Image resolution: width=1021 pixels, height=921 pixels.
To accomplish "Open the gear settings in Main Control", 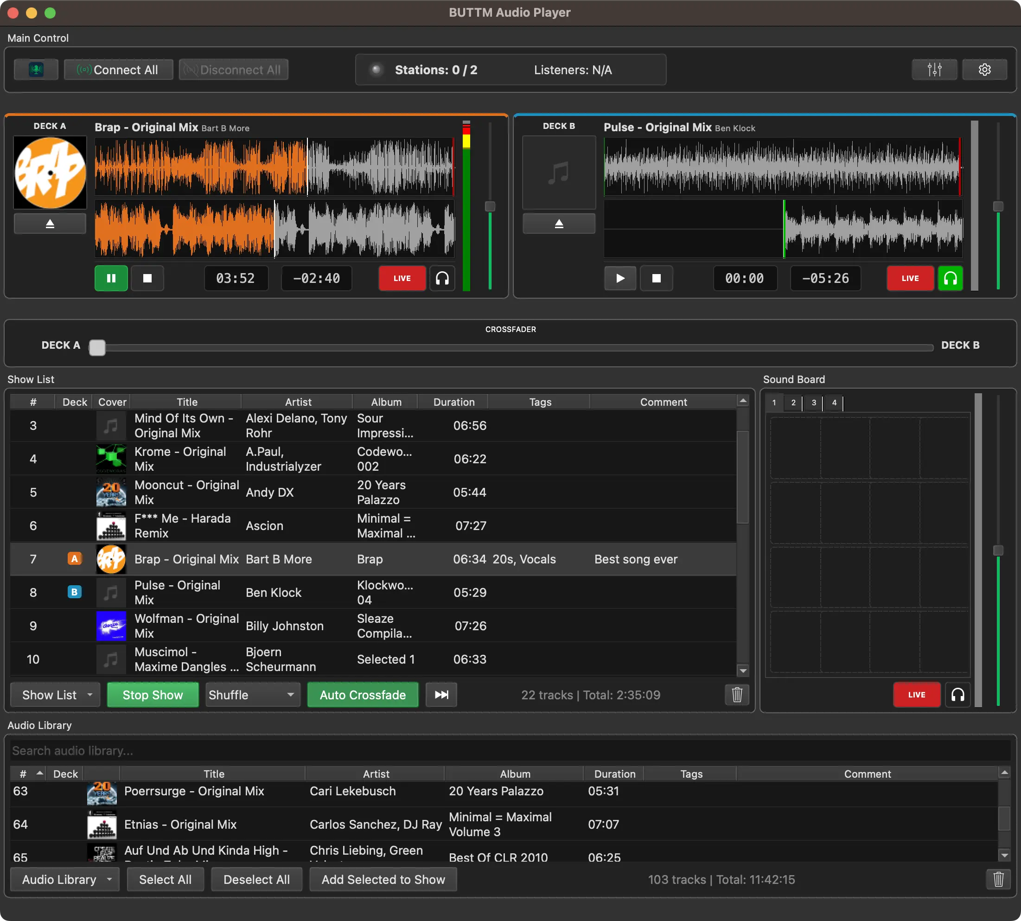I will 984,69.
